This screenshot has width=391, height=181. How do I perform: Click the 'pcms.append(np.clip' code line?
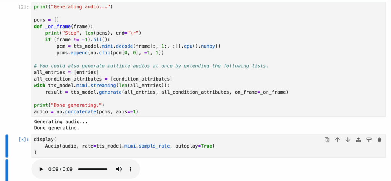110,53
